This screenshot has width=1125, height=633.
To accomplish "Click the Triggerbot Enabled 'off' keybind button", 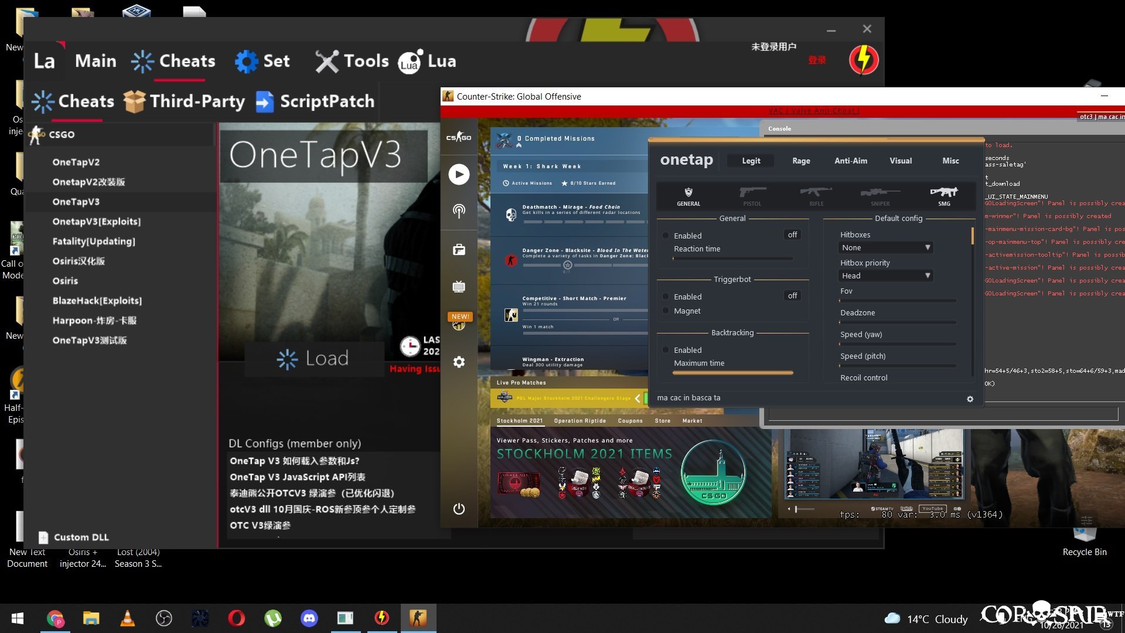I will click(792, 295).
